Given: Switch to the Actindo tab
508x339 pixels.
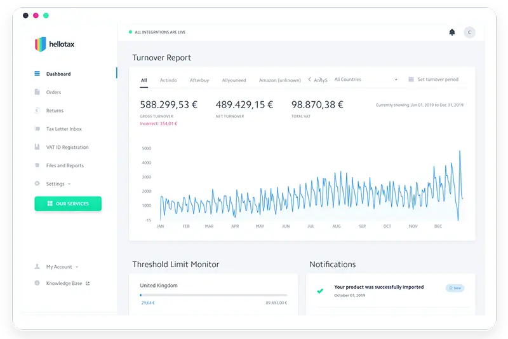Looking at the screenshot, I should 168,80.
